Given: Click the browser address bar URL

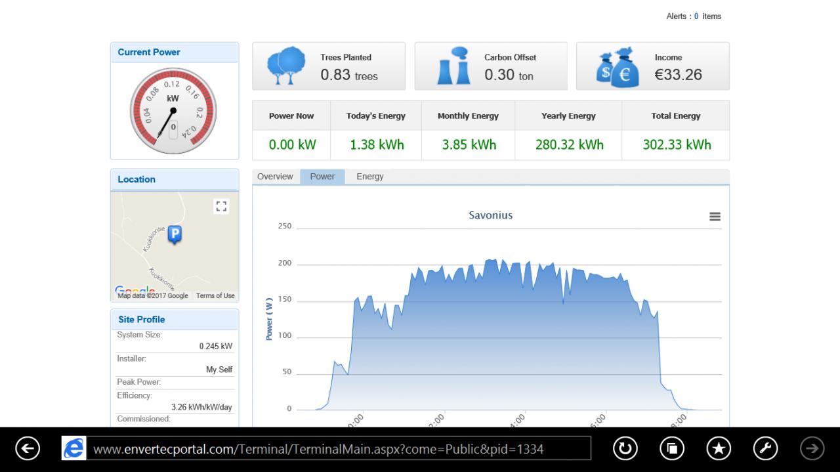Looking at the screenshot, I should click(339, 448).
